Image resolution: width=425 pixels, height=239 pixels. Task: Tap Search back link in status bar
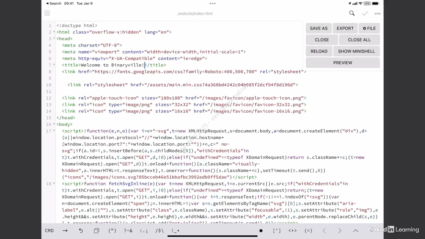(53, 3)
